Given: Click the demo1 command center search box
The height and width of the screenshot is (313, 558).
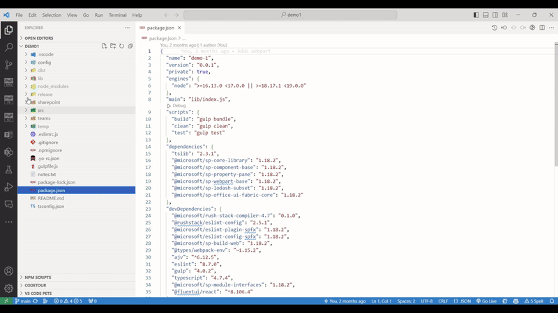Looking at the screenshot, I should tap(290, 15).
